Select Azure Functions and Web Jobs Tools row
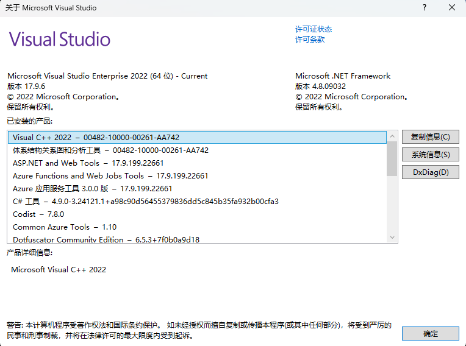Screen dimensions: 466x346 point(198,175)
